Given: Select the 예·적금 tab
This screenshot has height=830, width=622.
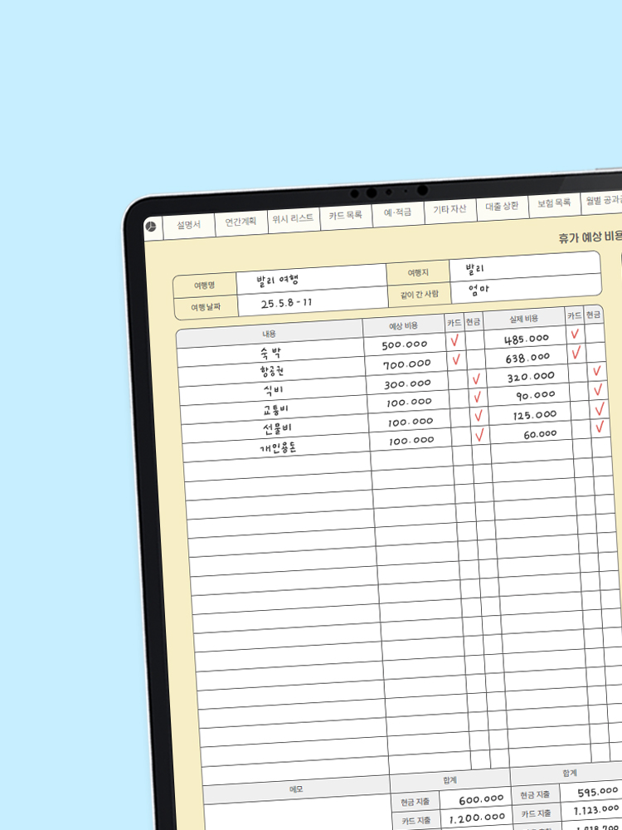Looking at the screenshot, I should pyautogui.click(x=396, y=212).
